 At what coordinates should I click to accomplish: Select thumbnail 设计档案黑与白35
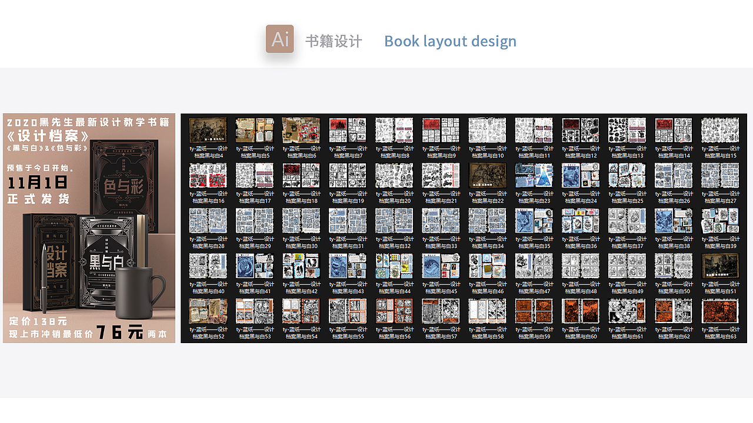coord(534,220)
